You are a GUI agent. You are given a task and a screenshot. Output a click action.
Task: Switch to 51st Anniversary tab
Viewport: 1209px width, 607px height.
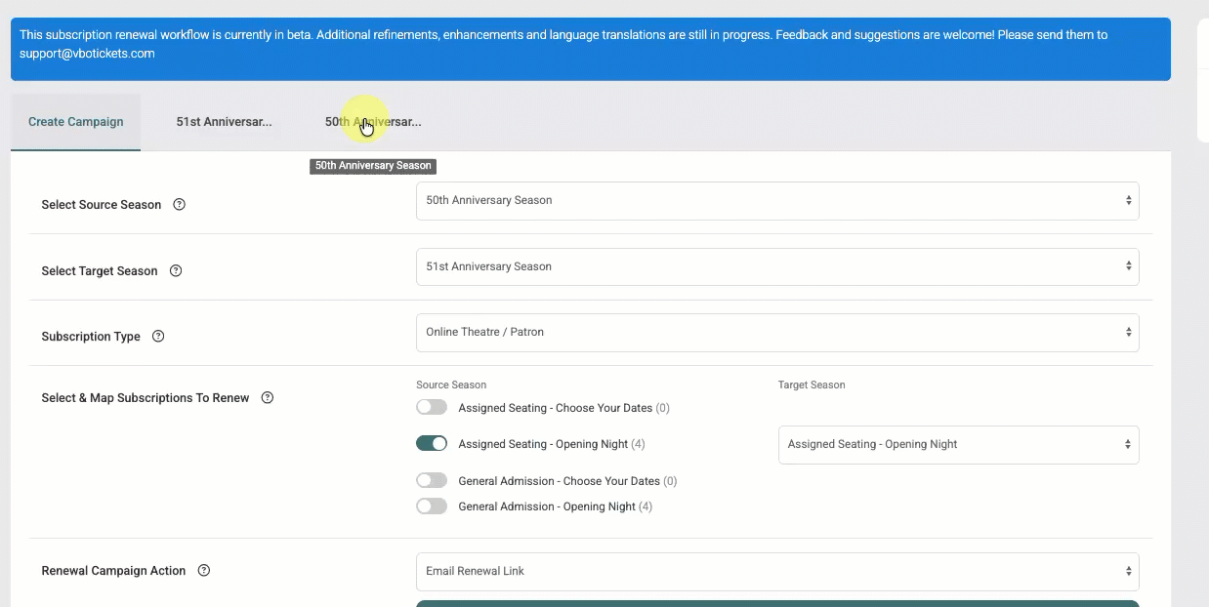click(224, 122)
